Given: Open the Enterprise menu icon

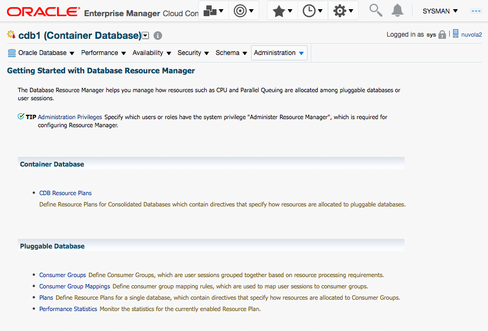Looking at the screenshot, I should tap(213, 11).
